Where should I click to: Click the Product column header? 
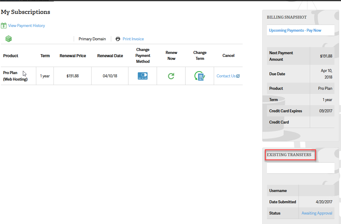pyautogui.click(x=11, y=56)
